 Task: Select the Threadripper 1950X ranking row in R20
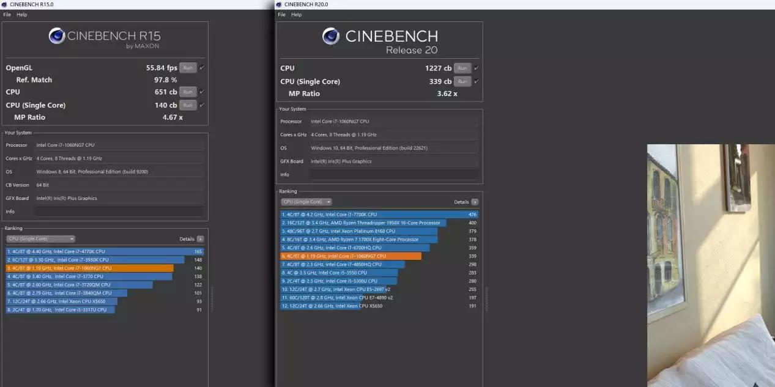point(379,223)
